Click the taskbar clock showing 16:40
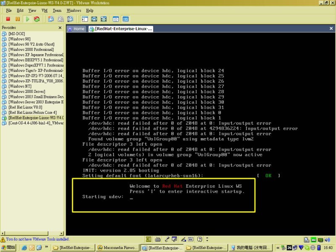336x252 pixels. coord(328,248)
